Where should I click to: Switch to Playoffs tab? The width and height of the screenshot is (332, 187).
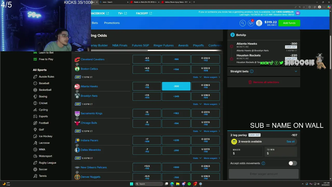pyautogui.click(x=198, y=45)
